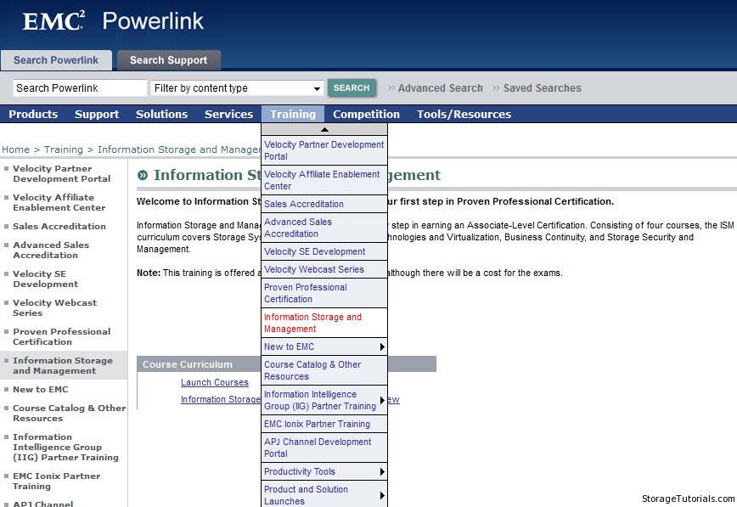737x507 pixels.
Task: Open the Competition menu in navigation bar
Action: pos(366,114)
